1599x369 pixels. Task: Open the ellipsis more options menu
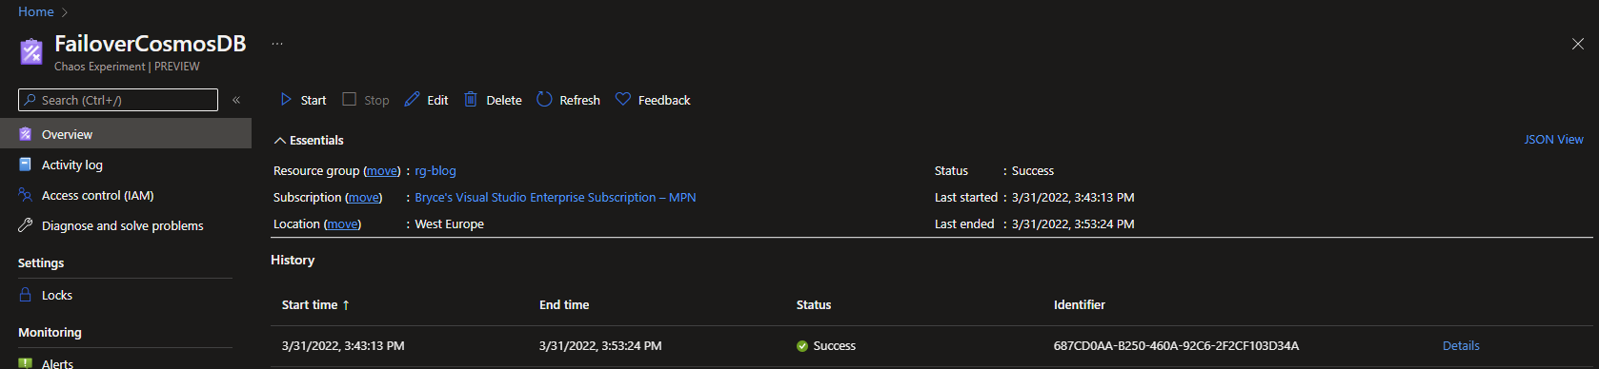pyautogui.click(x=277, y=44)
